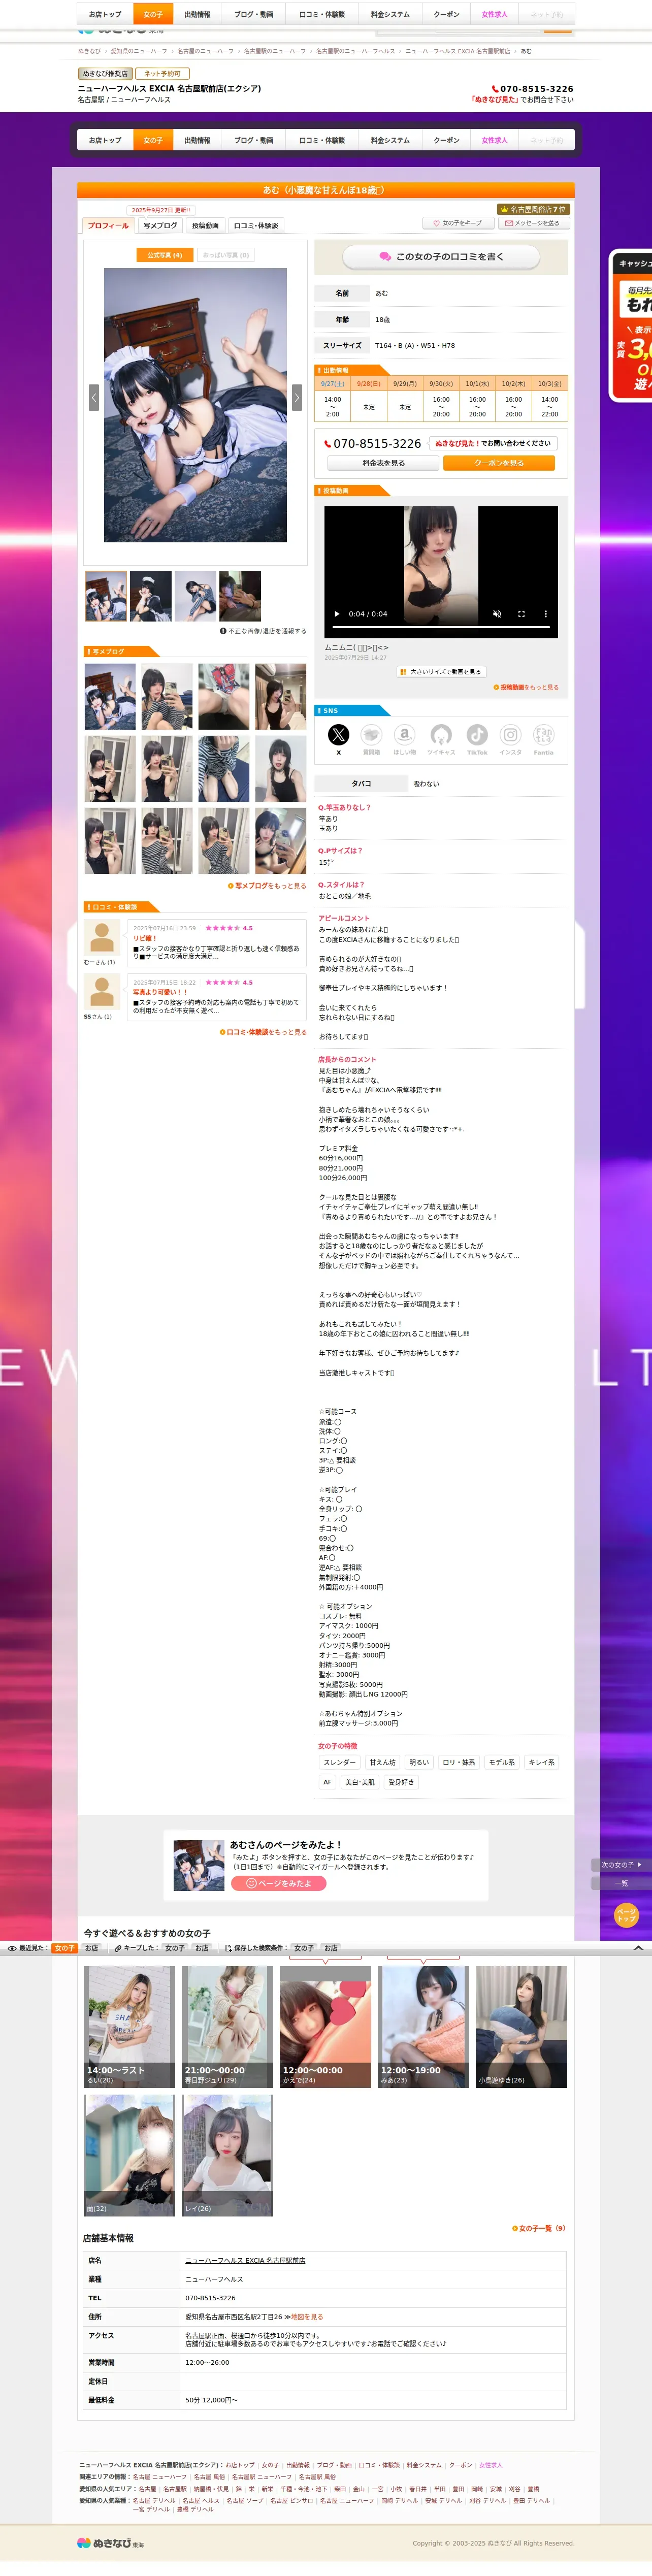Click the 9/27(土) schedule column header
The width and height of the screenshot is (652, 2576).
coord(333,383)
